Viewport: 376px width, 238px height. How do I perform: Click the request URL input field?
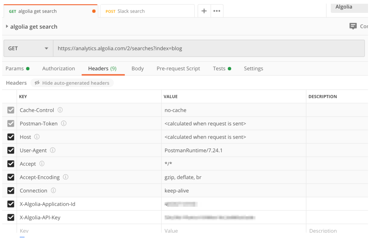[119, 48]
